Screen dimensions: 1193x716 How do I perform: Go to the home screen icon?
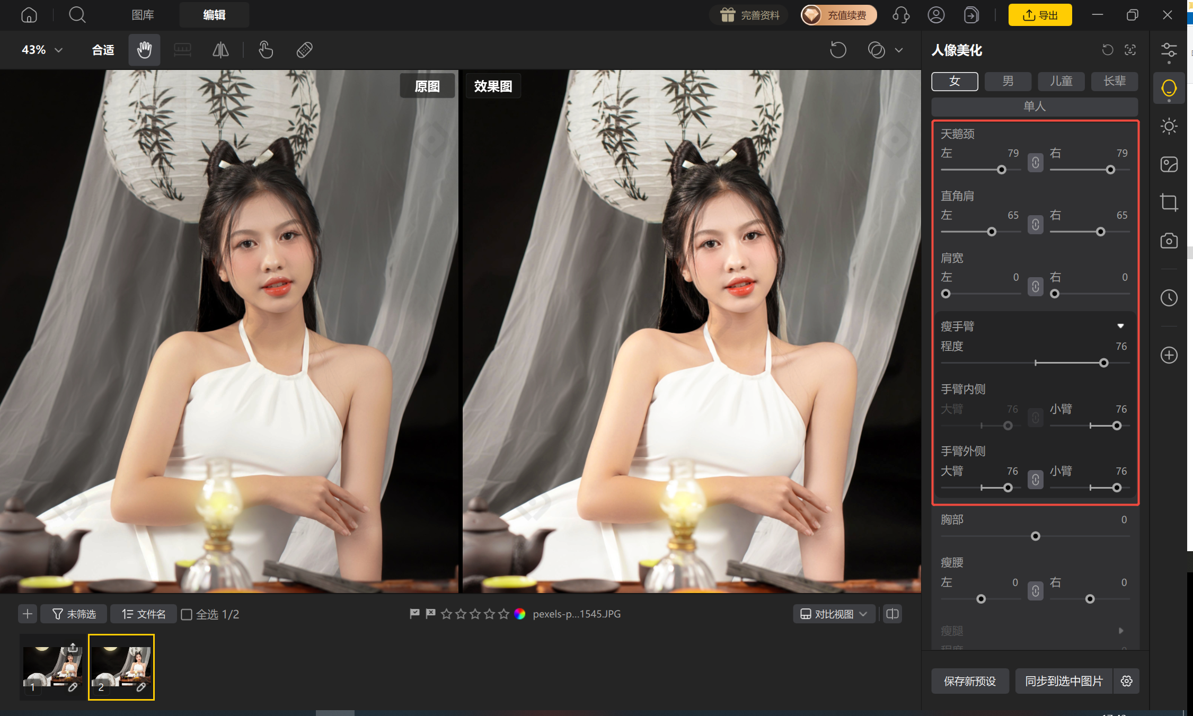pos(29,15)
